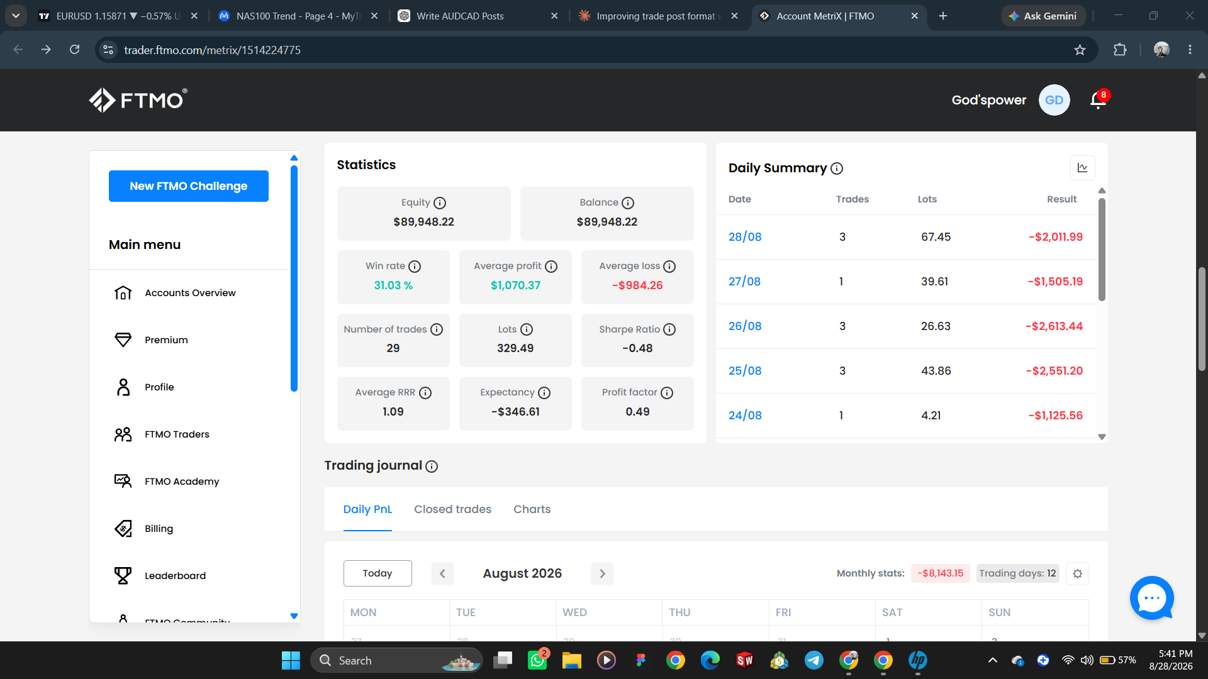This screenshot has height=679, width=1208.
Task: Click the info icon beside Number of trades
Action: pyautogui.click(x=437, y=329)
